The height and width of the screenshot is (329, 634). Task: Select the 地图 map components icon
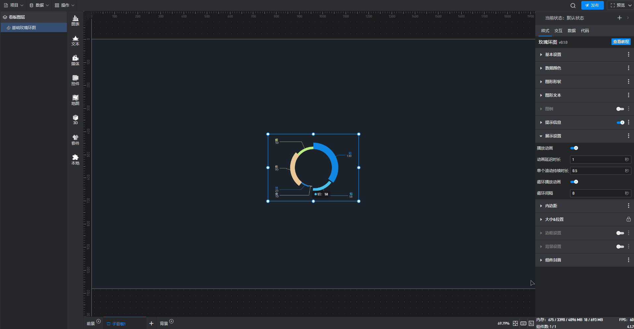75,100
